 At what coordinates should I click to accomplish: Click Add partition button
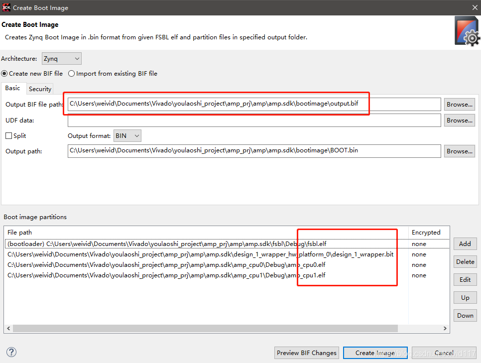[x=465, y=243]
